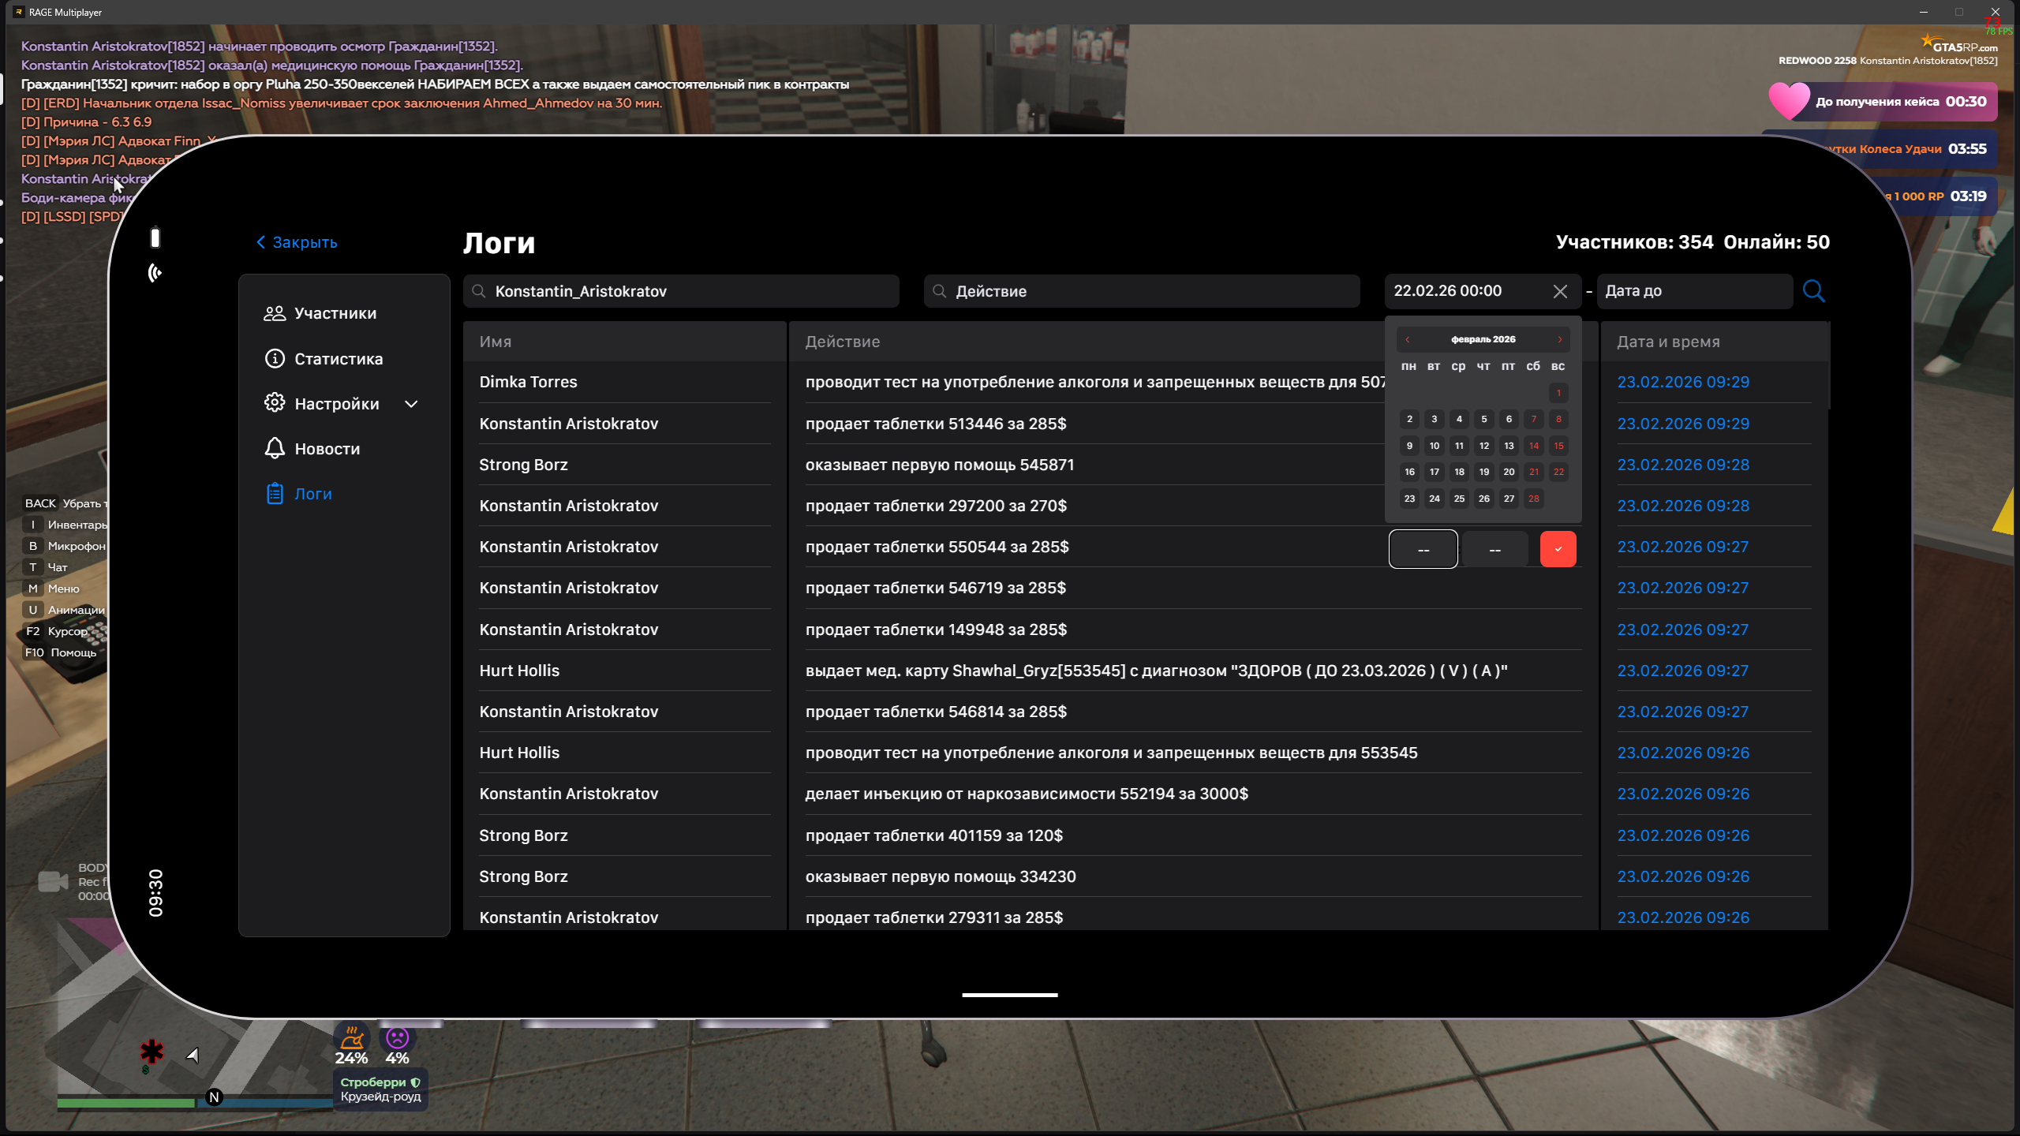
Task: Select day 15 in the calendar
Action: [x=1558, y=446]
